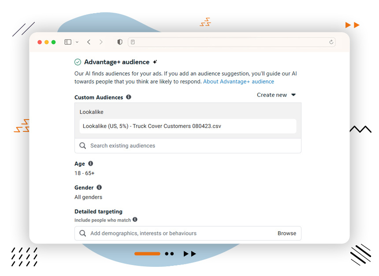
Task: Click the sparkle icon beside Advantage+ audience
Action: pyautogui.click(x=155, y=62)
